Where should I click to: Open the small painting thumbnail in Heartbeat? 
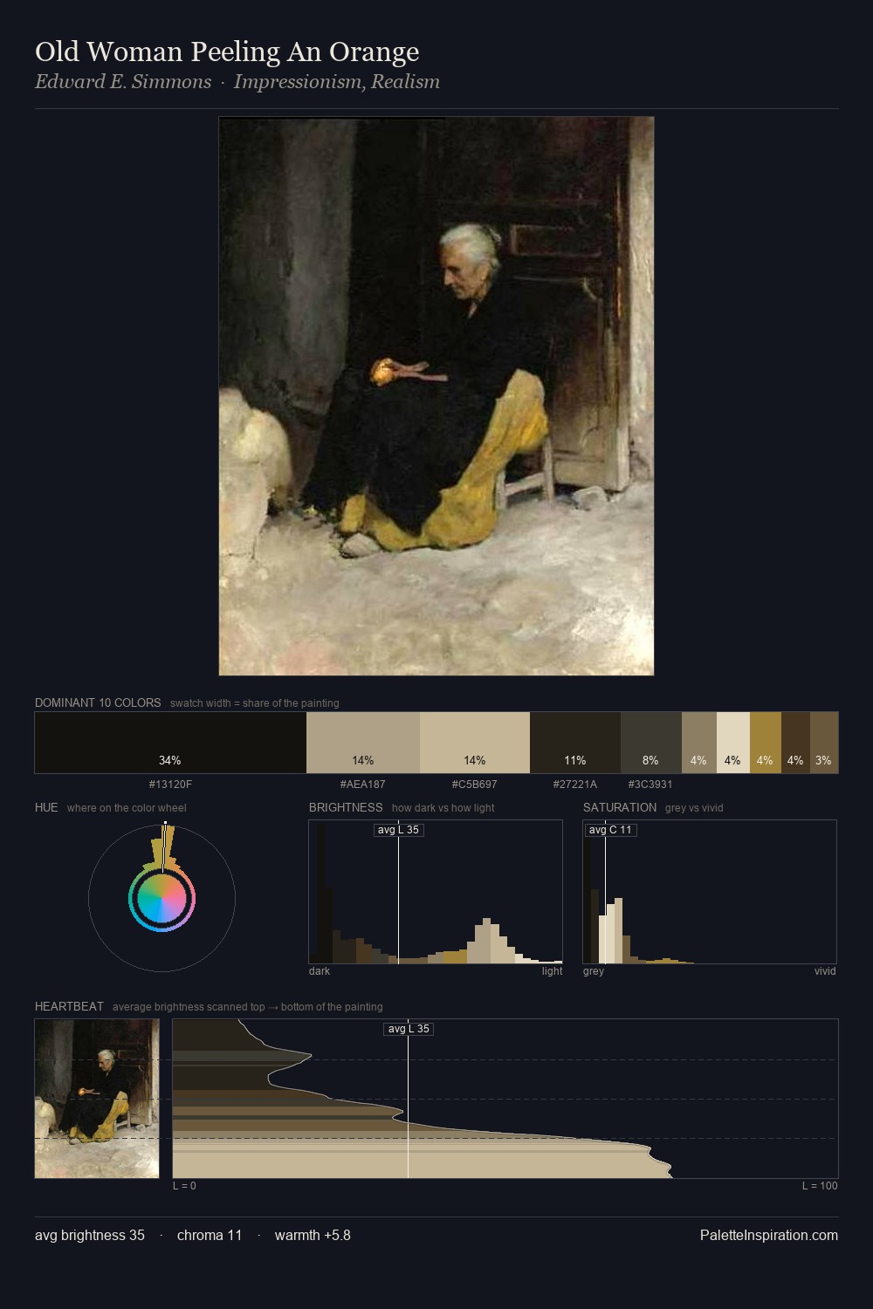97,1099
